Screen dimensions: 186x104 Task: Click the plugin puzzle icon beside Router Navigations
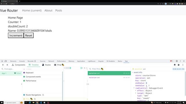click(43, 95)
